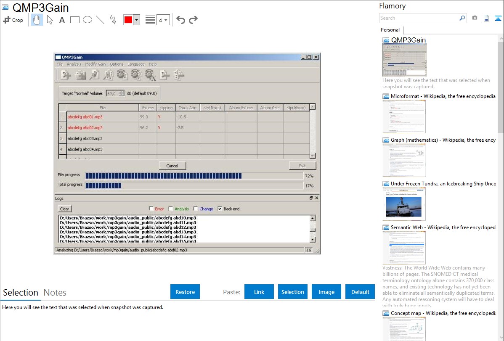504x341 pixels.
Task: Click QMP3Gain Track Gain icon
Action: (x=122, y=75)
